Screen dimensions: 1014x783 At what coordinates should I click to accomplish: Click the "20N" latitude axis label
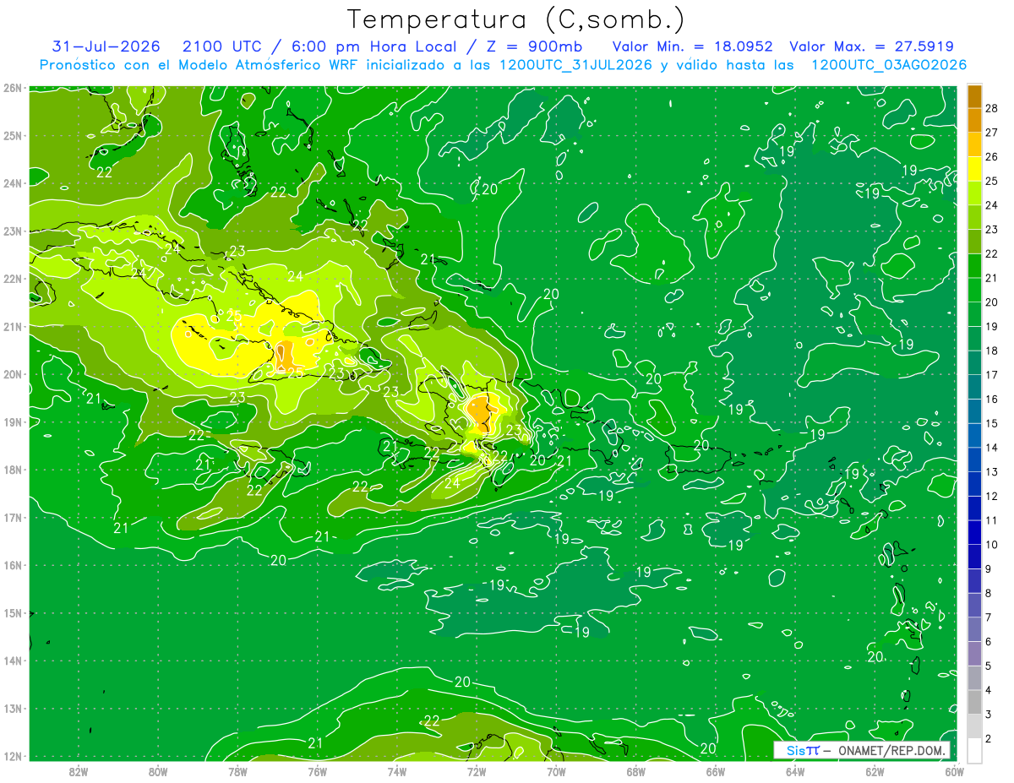(x=13, y=374)
